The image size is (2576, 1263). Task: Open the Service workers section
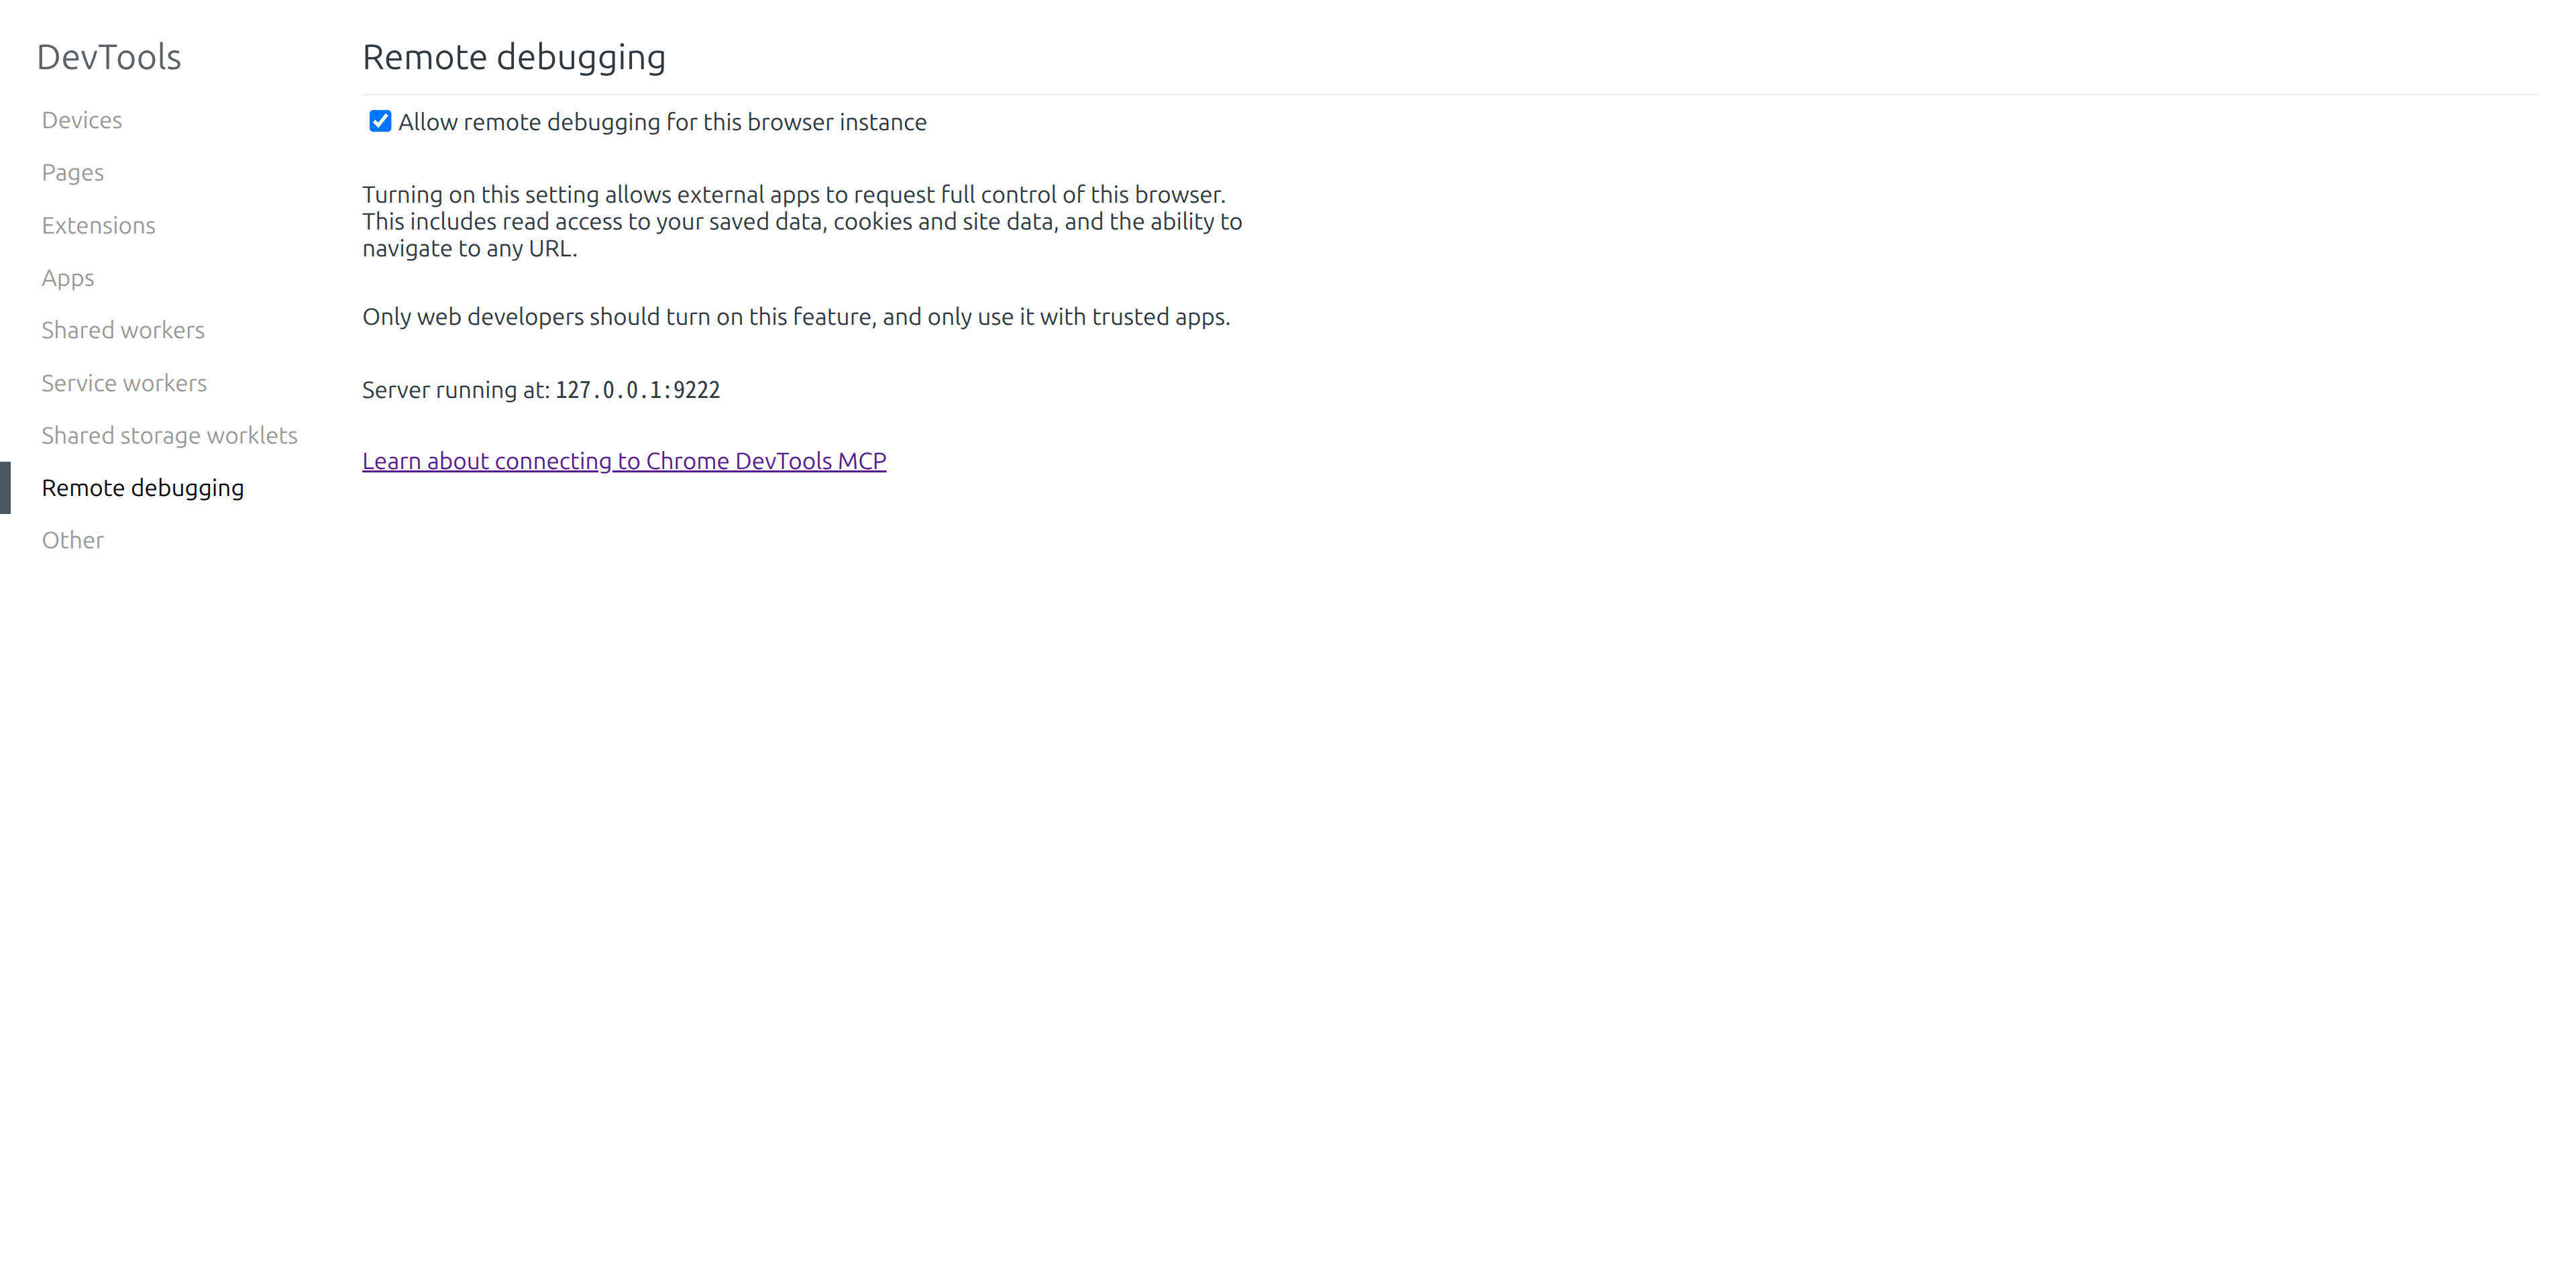coord(124,383)
